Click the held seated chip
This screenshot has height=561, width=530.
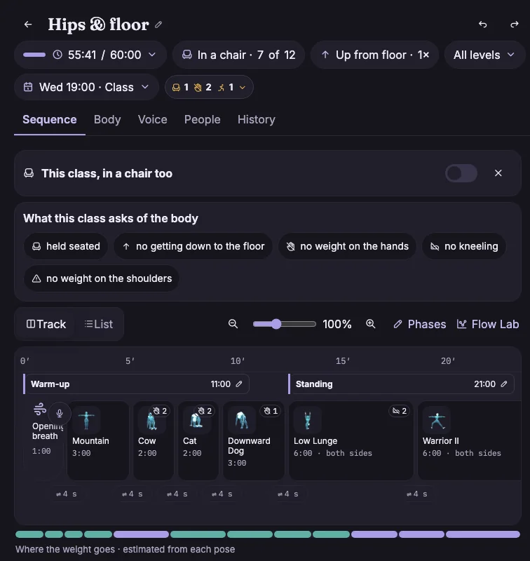(x=66, y=246)
